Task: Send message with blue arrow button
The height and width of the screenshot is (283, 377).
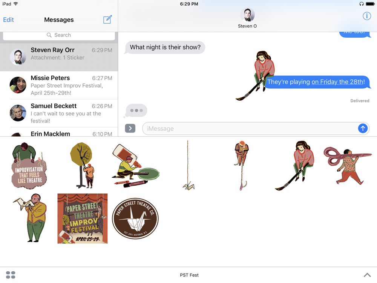Action: tap(363, 128)
